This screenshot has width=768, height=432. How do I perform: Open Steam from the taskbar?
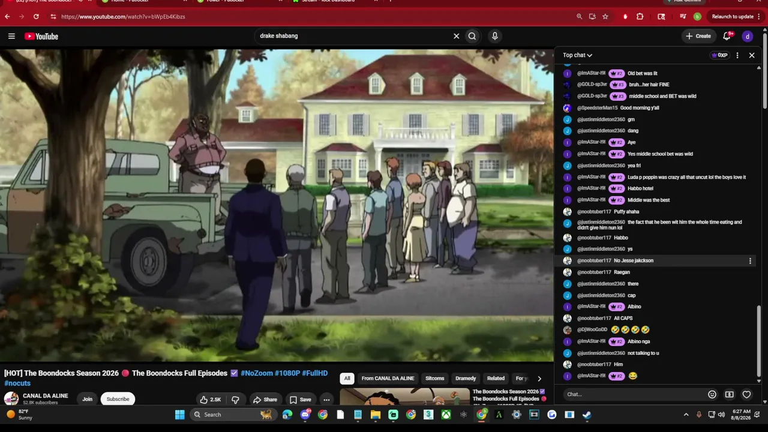(x=587, y=415)
